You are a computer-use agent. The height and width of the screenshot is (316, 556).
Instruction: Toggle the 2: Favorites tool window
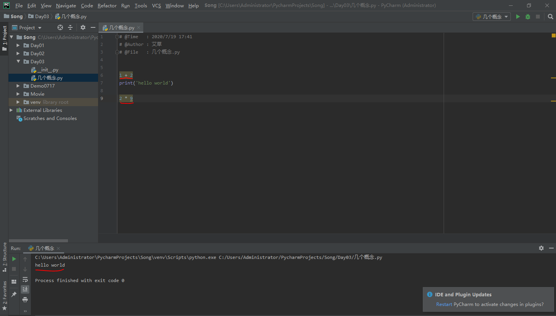(4, 296)
